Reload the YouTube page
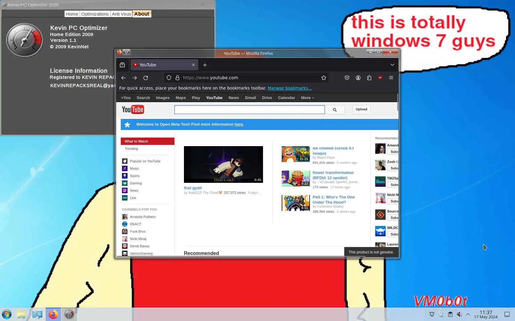The width and height of the screenshot is (515, 321). 146,78
